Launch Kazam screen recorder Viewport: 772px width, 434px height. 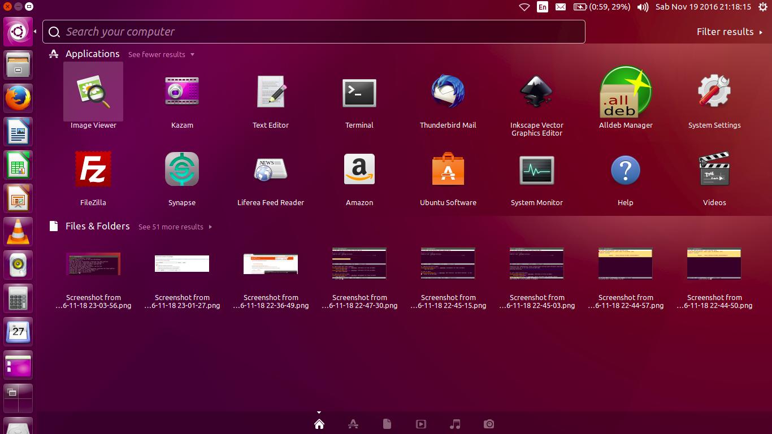point(182,92)
